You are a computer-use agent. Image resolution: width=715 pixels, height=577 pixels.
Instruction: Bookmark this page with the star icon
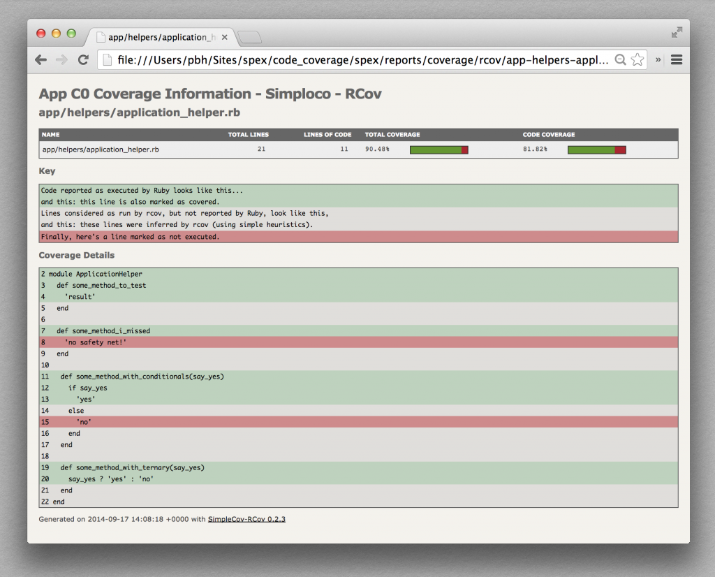point(637,60)
